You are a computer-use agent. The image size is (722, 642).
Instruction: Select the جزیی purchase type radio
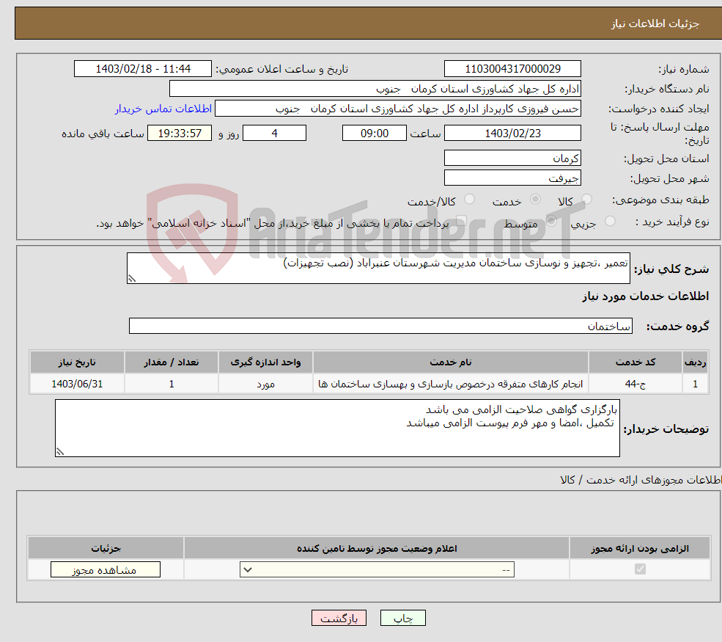pos(610,222)
